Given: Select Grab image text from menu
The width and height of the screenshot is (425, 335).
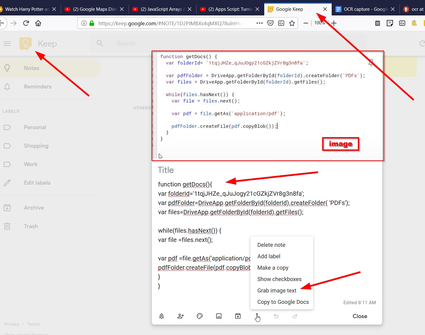Looking at the screenshot, I should 277,291.
